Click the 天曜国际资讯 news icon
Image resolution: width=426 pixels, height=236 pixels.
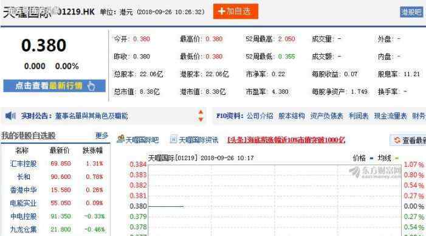173,139
